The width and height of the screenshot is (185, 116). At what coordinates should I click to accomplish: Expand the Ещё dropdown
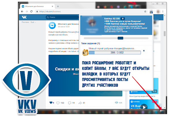pos(33,22)
